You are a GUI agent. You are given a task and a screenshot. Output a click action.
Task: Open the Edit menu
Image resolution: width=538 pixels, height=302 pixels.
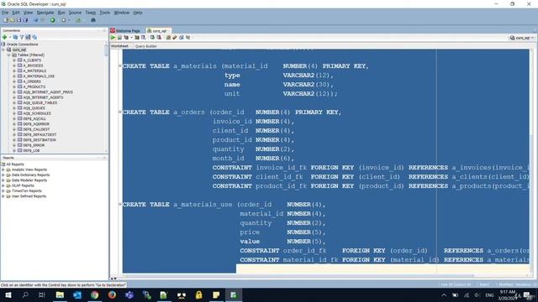(16, 13)
